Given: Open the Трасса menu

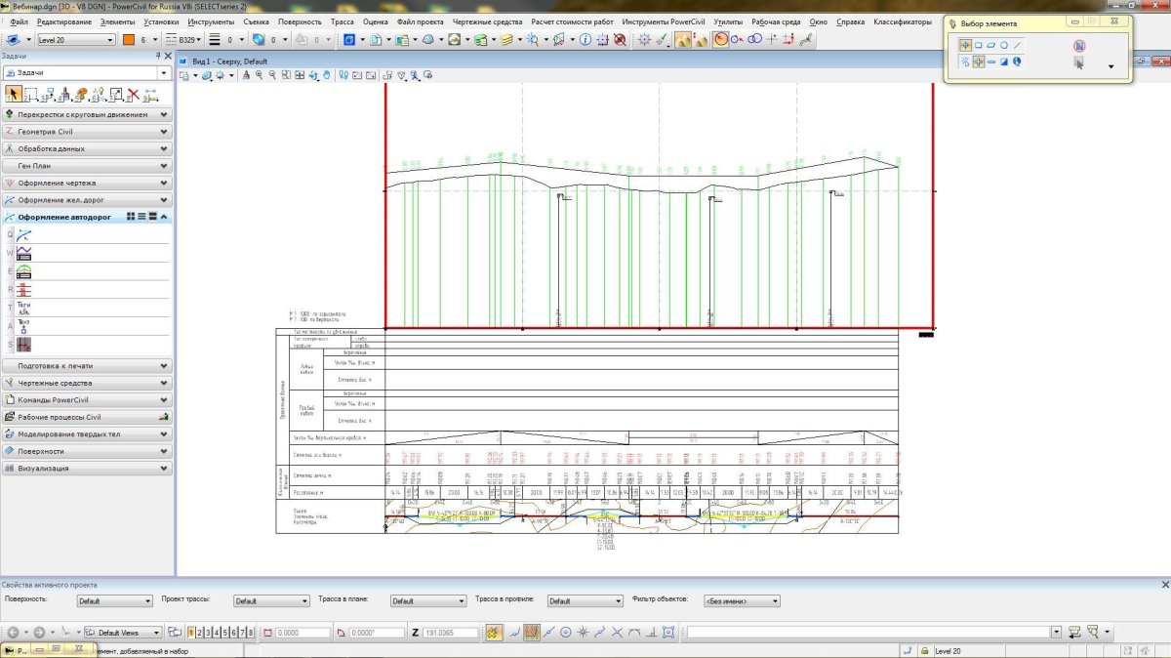Looking at the screenshot, I should 342,21.
